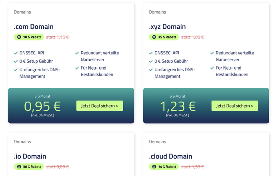Click the 35 % Rabatt badge

coord(163,37)
